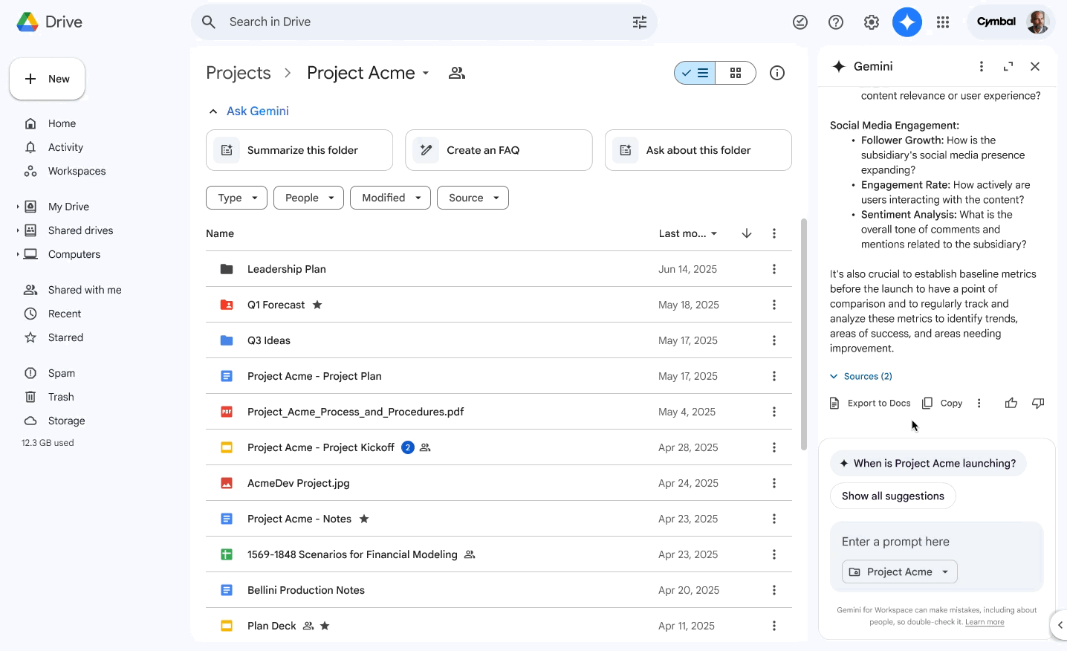Click the Gemini sparkle icon in the top bar
This screenshot has height=651, width=1067.
tap(907, 22)
